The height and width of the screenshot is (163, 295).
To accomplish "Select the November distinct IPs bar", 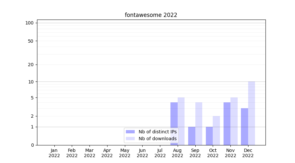I will point(227,124).
